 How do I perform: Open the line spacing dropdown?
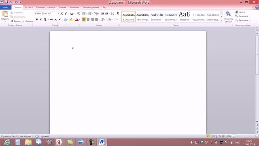(x=103, y=19)
